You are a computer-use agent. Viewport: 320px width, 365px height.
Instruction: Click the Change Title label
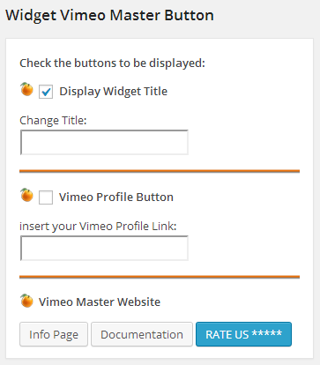pyautogui.click(x=53, y=121)
